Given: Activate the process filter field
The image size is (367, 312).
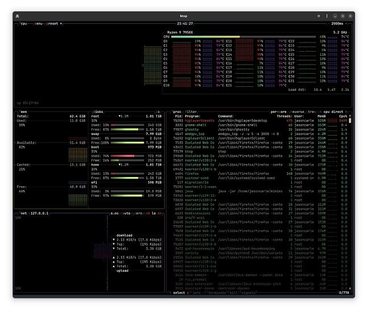Looking at the screenshot, I should [191, 112].
